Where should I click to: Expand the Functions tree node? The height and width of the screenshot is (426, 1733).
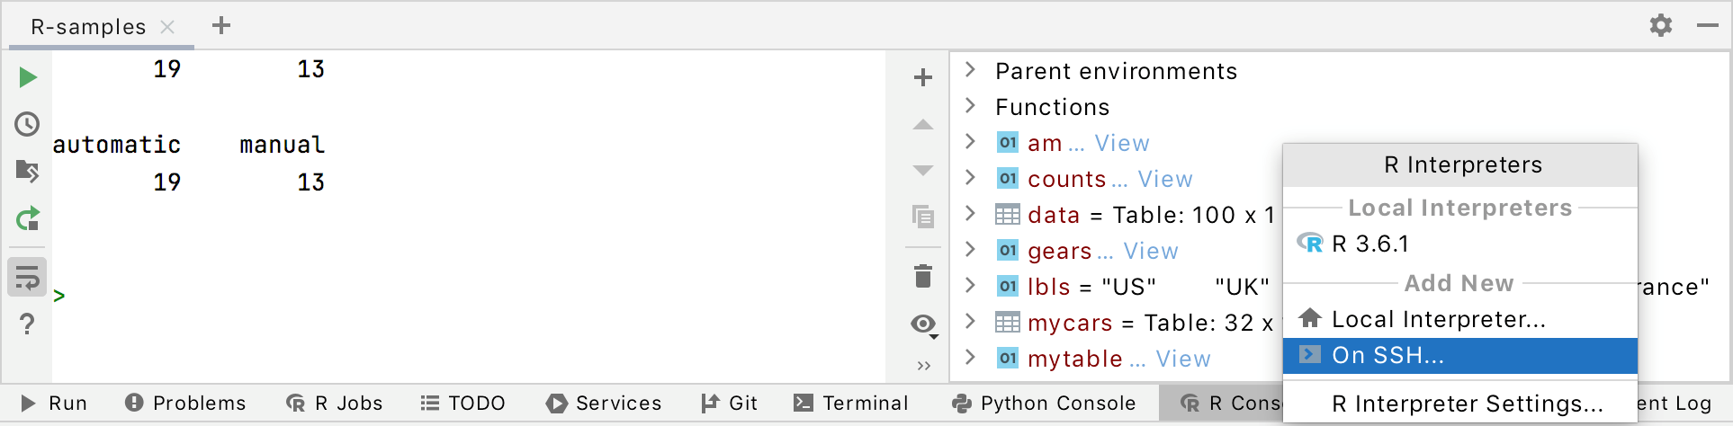pos(970,106)
